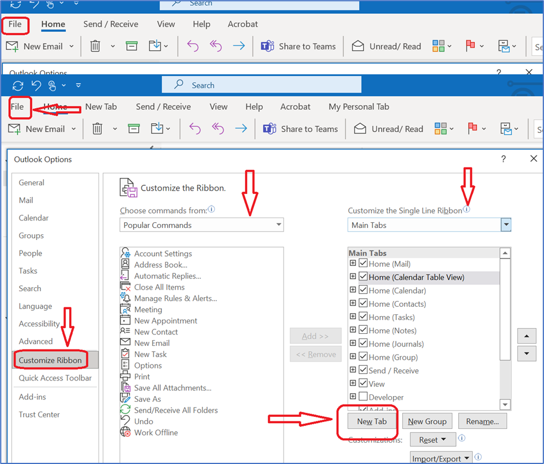Toggle Home (Tasks) checkbox

pyautogui.click(x=363, y=317)
